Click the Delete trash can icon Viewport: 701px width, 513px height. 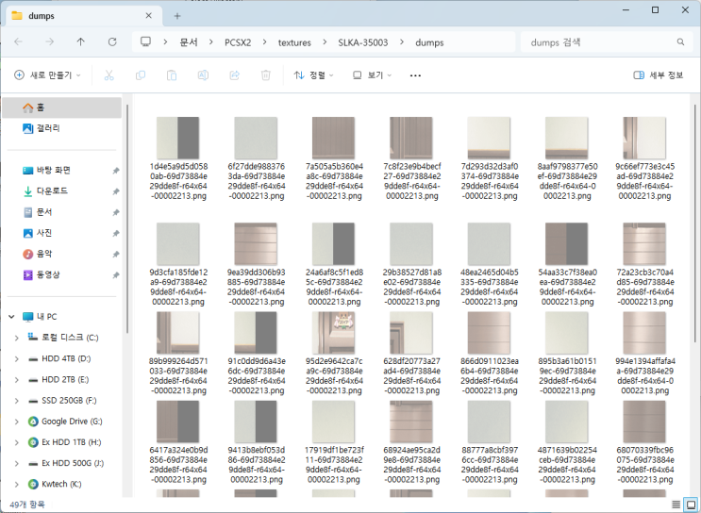266,75
